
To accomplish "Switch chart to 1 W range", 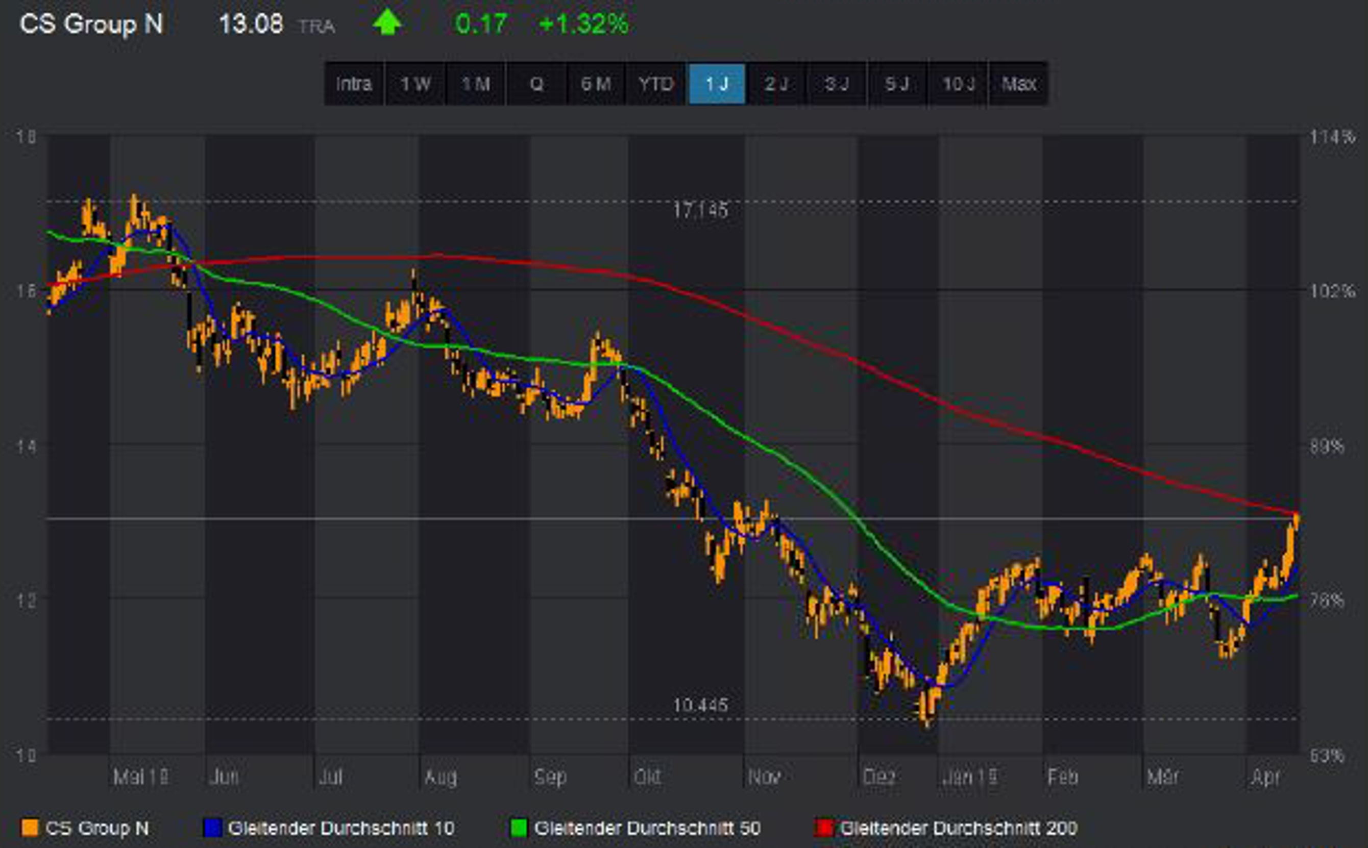I will 415,84.
